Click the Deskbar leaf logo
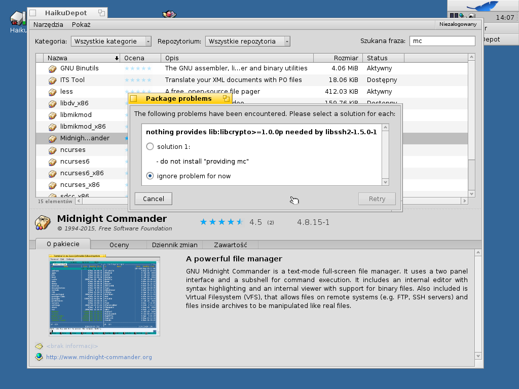519x389 pixels. [x=483, y=6]
